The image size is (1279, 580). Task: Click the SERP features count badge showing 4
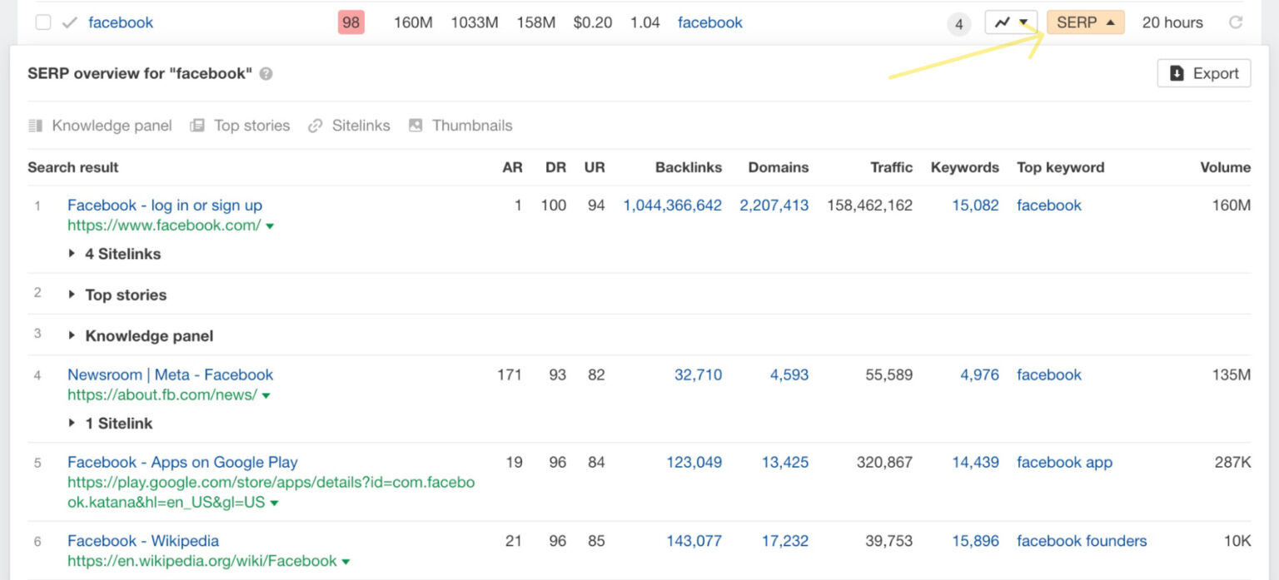958,24
